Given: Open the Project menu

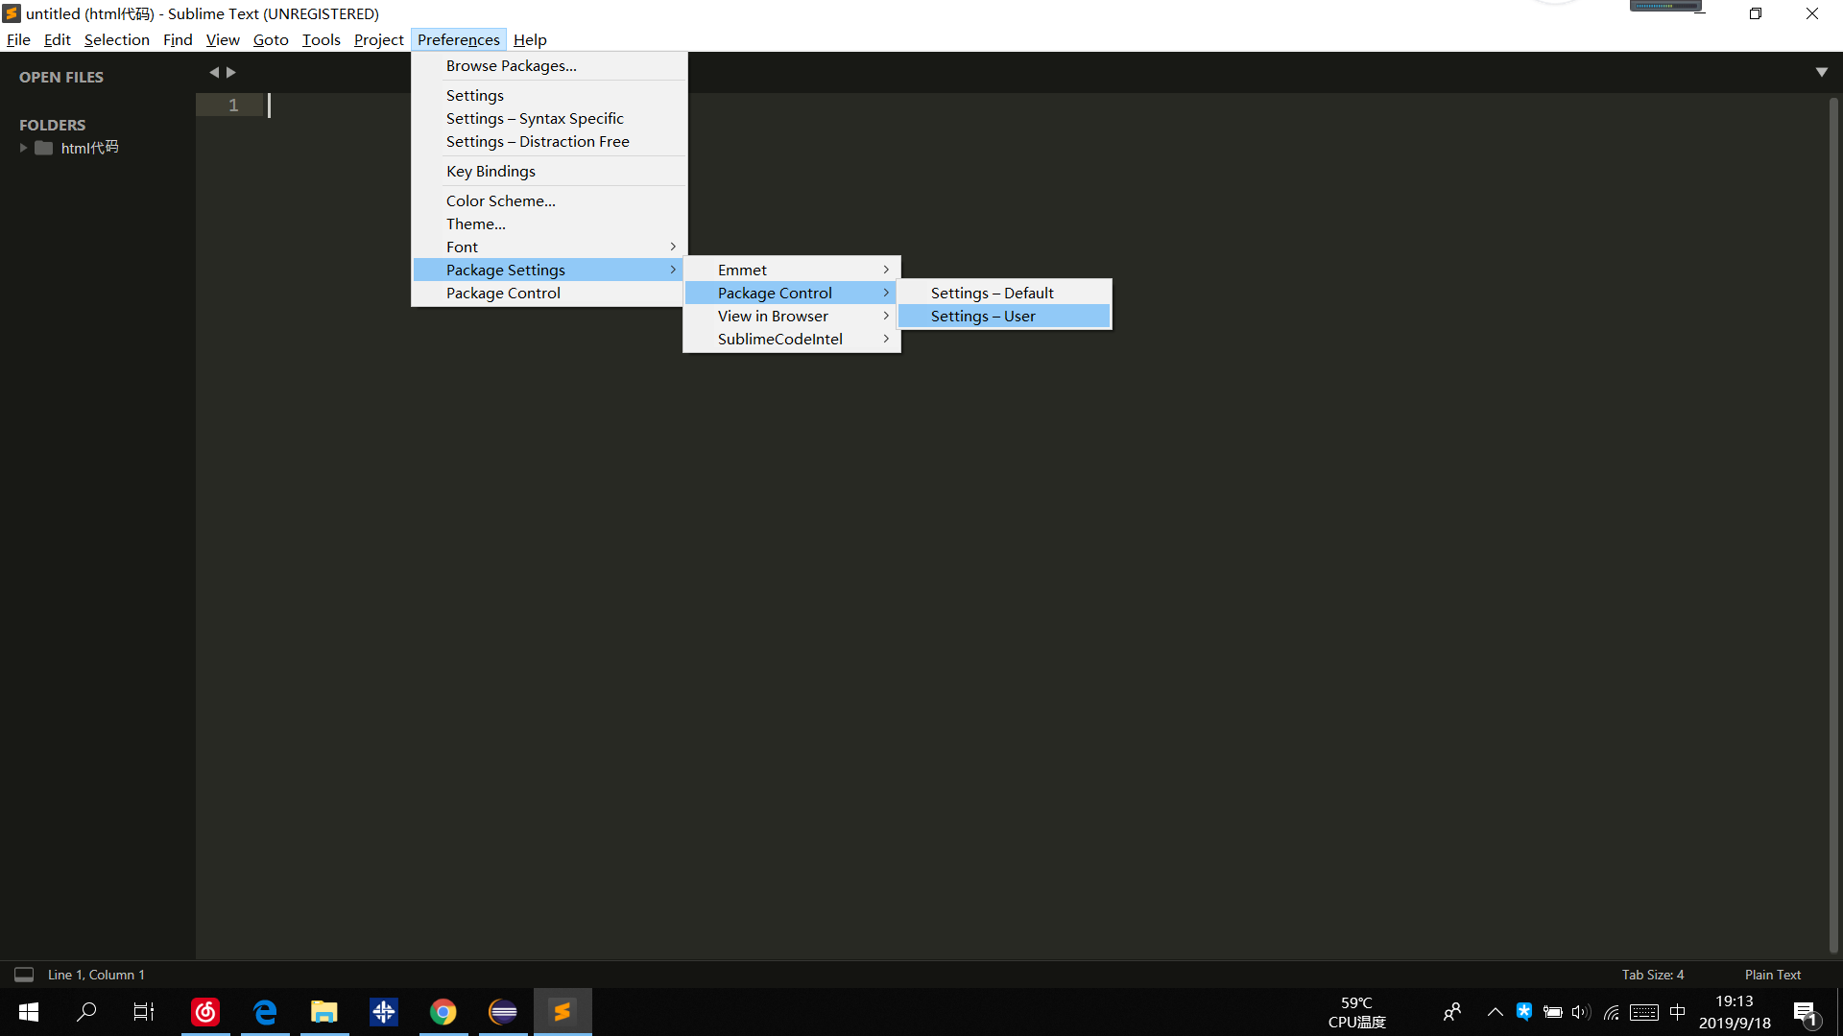Looking at the screenshot, I should coord(379,39).
